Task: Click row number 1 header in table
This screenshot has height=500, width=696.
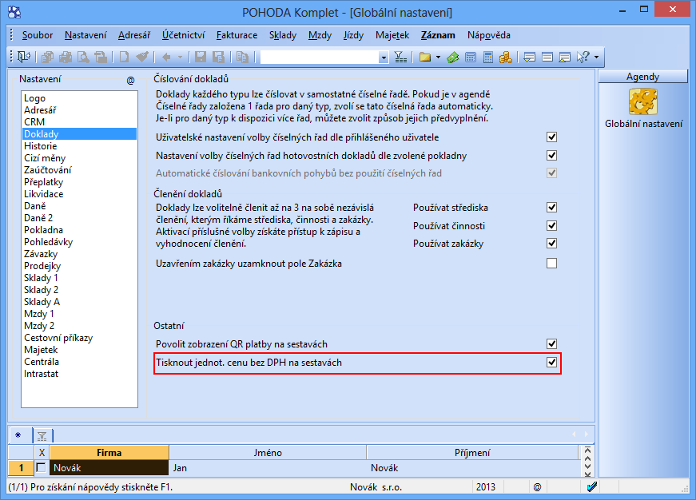Action: coord(22,467)
